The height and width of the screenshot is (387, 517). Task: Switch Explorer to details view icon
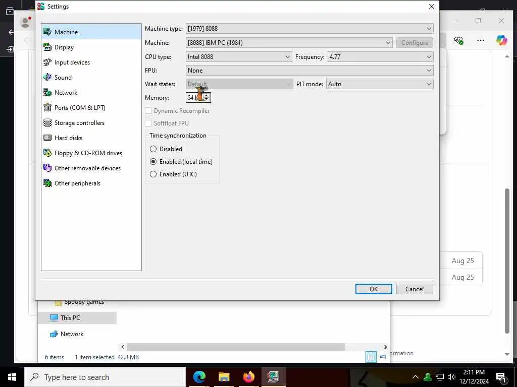point(371,357)
